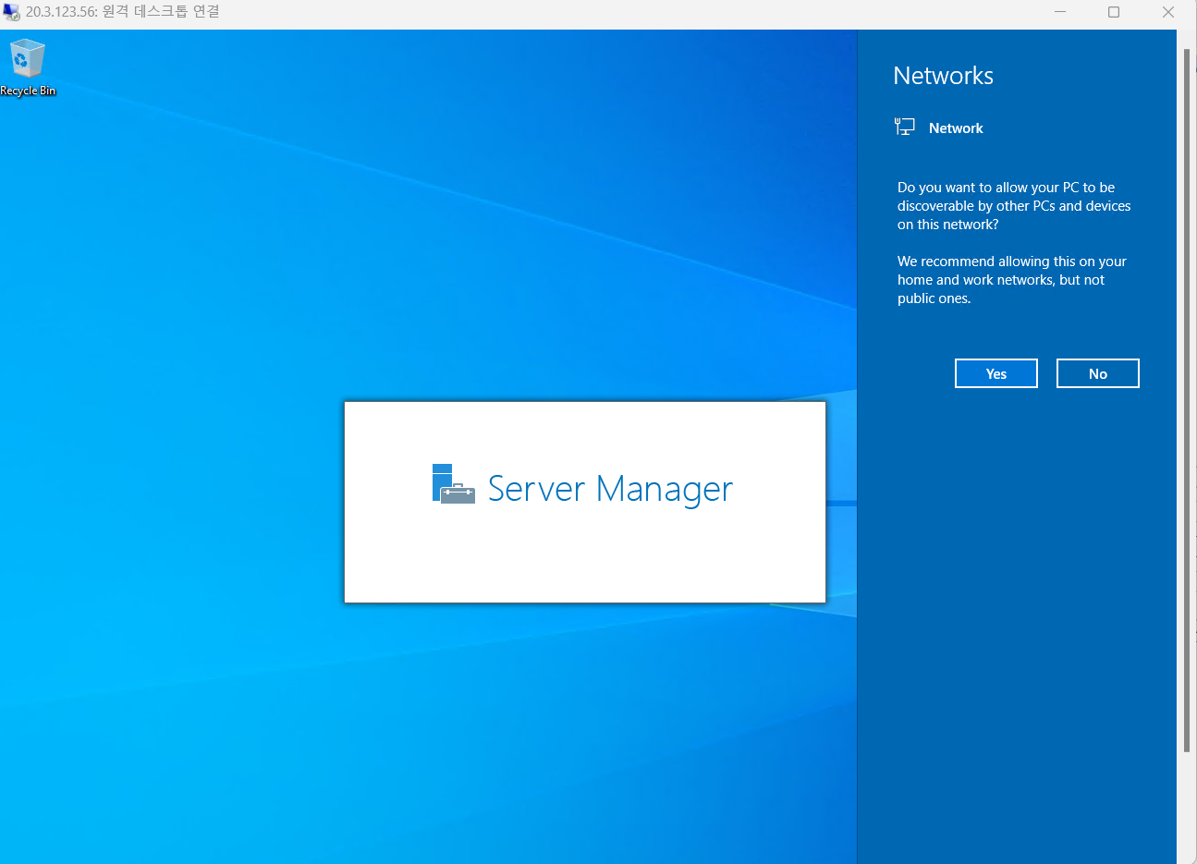Click No to decline network discovery
The width and height of the screenshot is (1197, 864).
1097,373
